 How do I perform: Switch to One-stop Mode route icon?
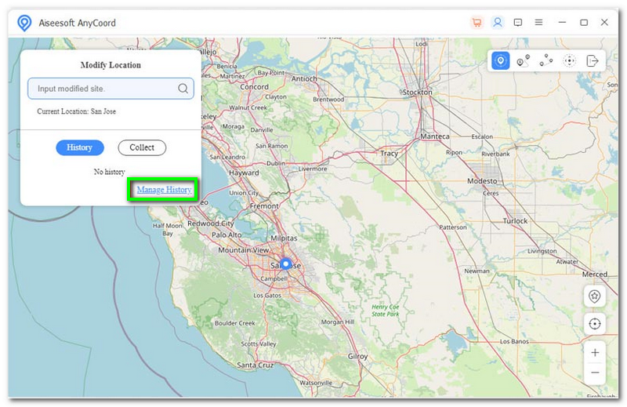click(524, 61)
